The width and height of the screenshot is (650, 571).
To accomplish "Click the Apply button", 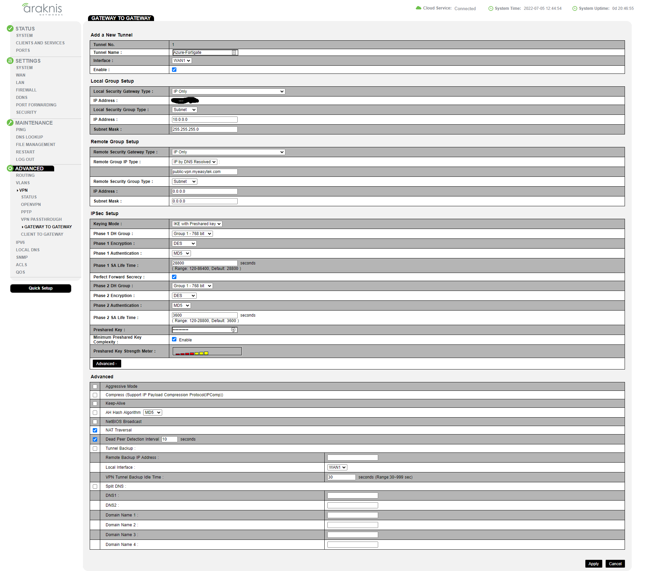I will (x=593, y=564).
